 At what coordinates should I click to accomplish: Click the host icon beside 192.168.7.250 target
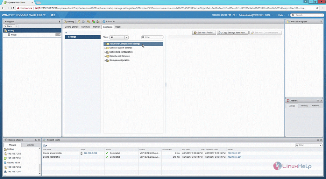[81, 153]
